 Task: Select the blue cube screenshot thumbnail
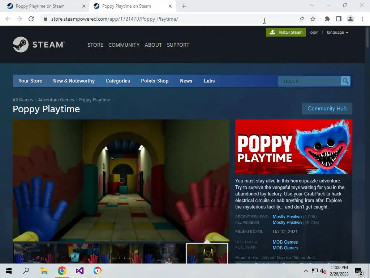pyautogui.click(x=78, y=253)
